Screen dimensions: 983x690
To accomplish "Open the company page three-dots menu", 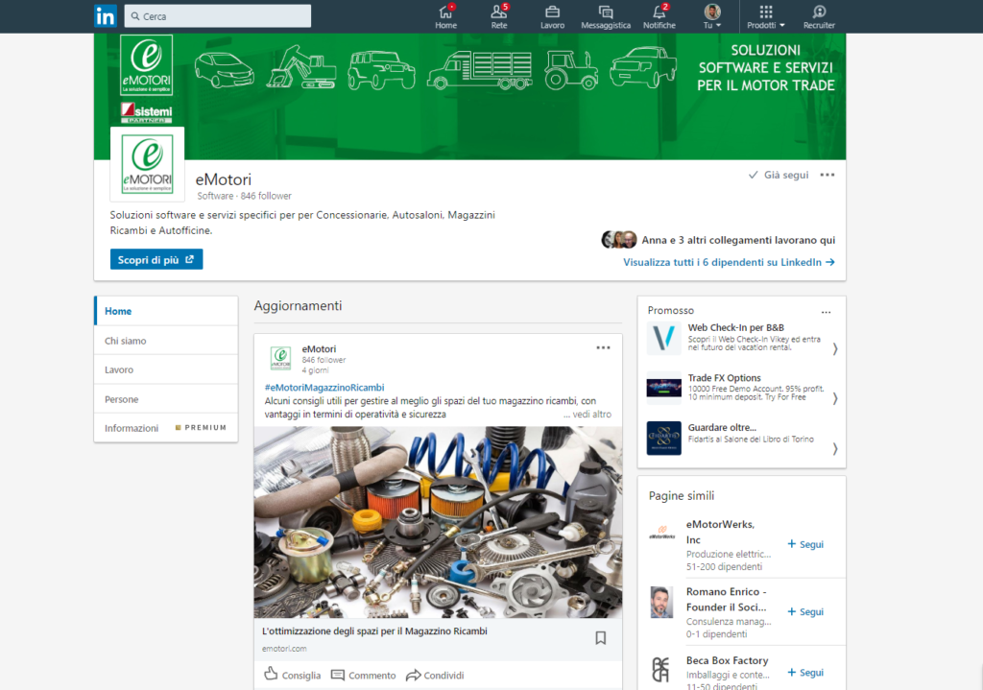I will click(827, 175).
